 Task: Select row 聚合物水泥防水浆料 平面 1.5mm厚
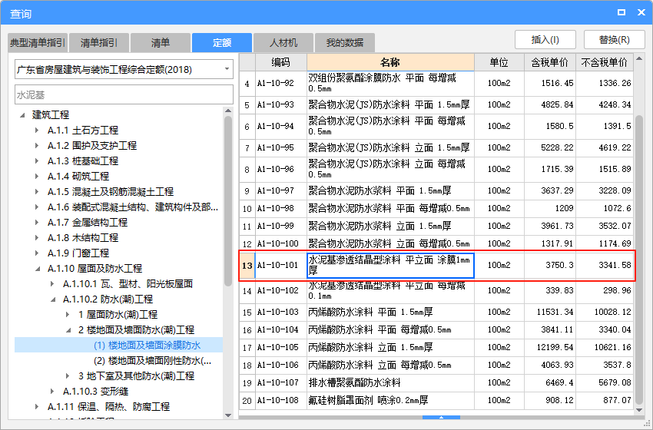[x=436, y=190]
